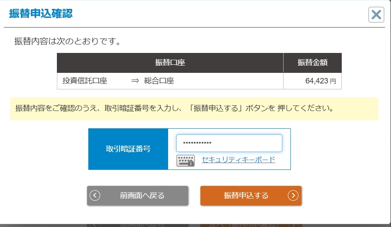Click the 振替金額 column header
The width and height of the screenshot is (391, 227).
(x=312, y=63)
